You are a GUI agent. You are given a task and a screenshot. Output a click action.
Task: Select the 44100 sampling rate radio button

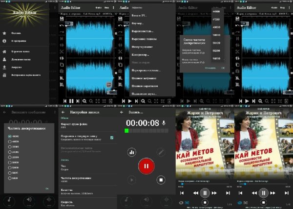point(10,141)
